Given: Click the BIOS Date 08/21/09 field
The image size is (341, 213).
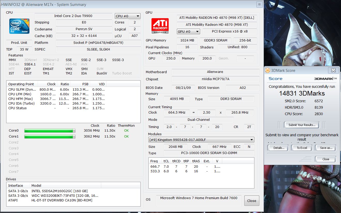Looking at the screenshot, I should (x=184, y=88).
